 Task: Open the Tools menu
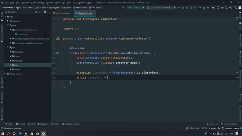click(x=69, y=3)
